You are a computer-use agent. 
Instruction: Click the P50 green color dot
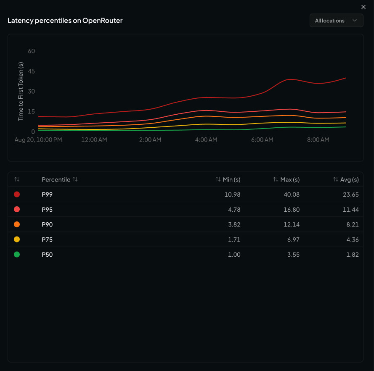17,254
